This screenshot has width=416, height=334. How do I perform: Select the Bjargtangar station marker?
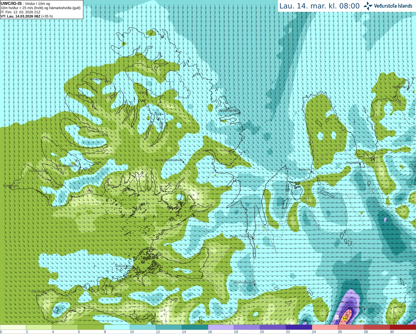pyautogui.click(x=10, y=187)
